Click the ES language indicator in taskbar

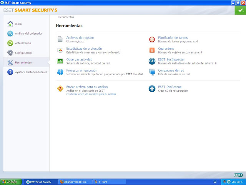(215, 182)
